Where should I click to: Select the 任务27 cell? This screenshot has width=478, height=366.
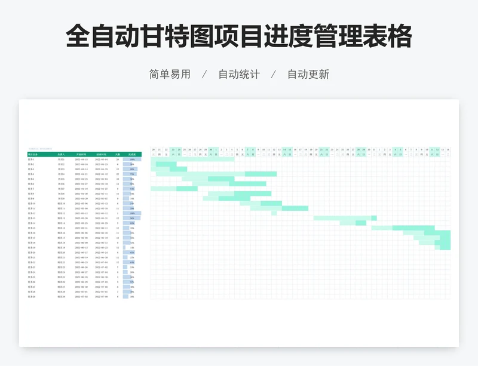(x=32, y=287)
